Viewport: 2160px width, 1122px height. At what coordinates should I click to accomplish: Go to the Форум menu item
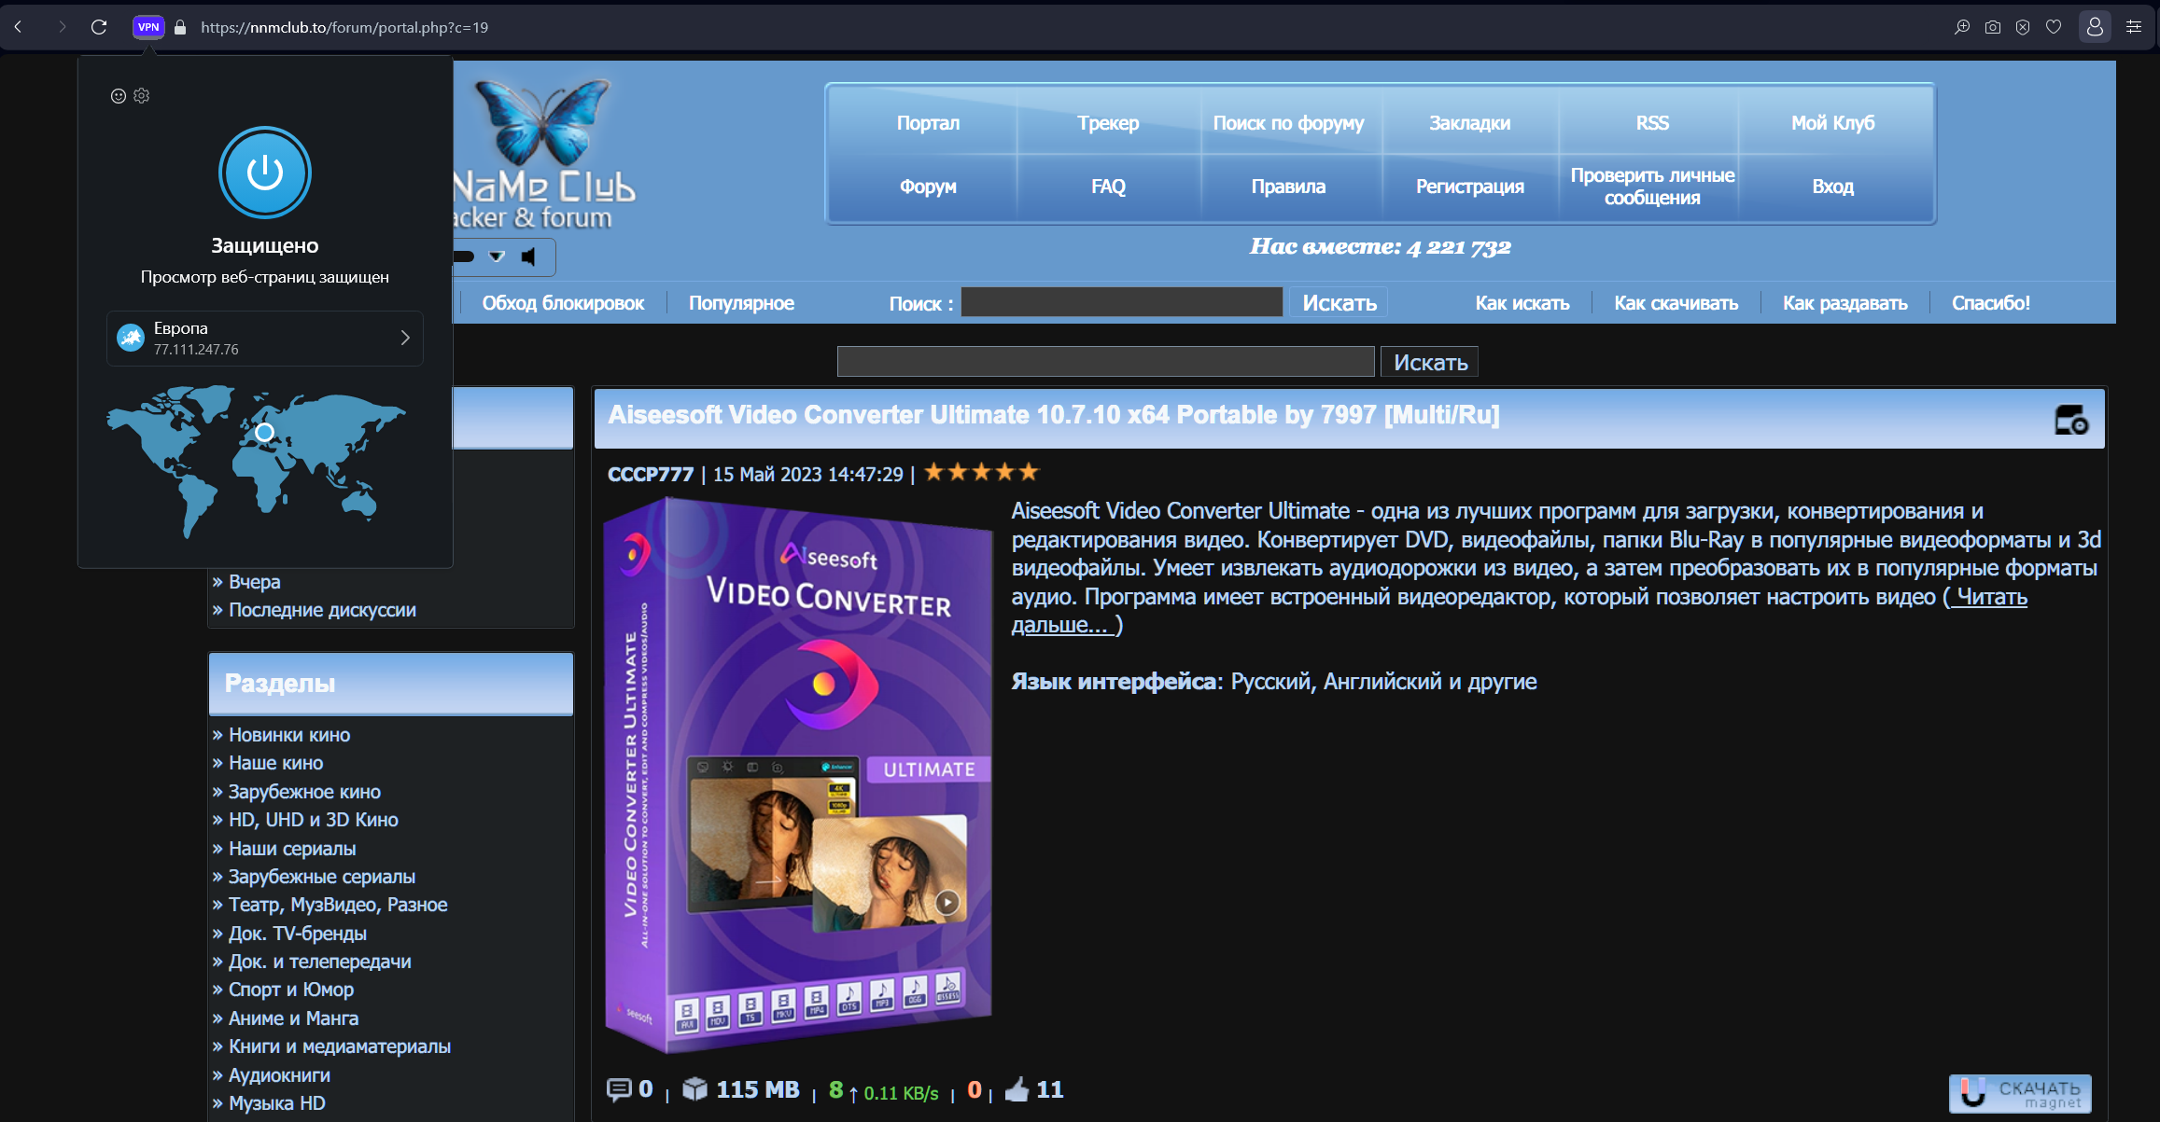(x=928, y=187)
